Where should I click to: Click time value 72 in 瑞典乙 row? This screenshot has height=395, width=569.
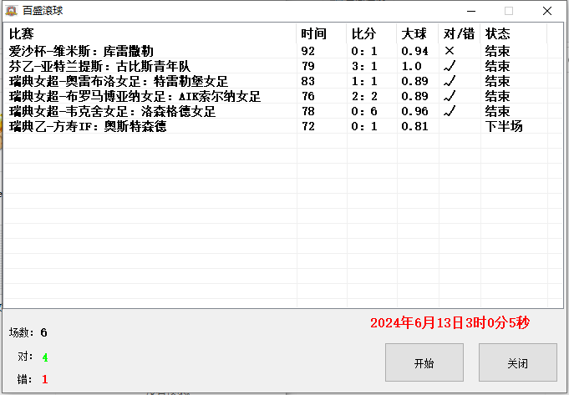click(x=307, y=126)
